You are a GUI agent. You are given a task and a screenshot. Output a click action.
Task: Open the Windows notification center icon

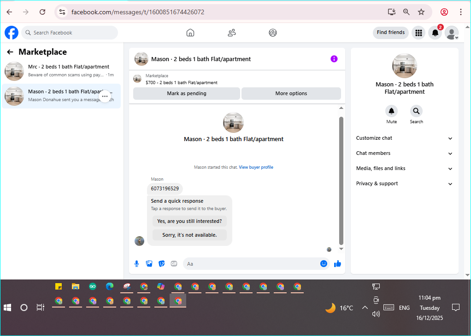tap(456, 308)
